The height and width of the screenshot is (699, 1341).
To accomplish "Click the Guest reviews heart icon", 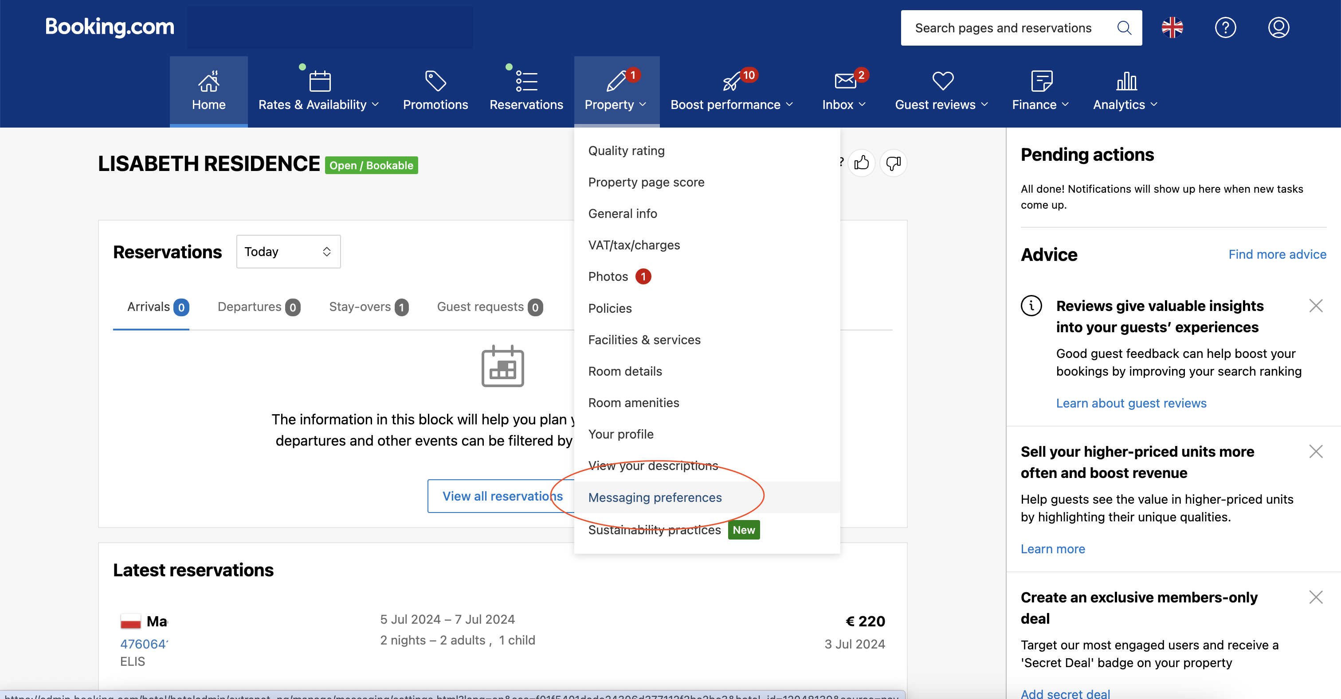I will pyautogui.click(x=943, y=81).
